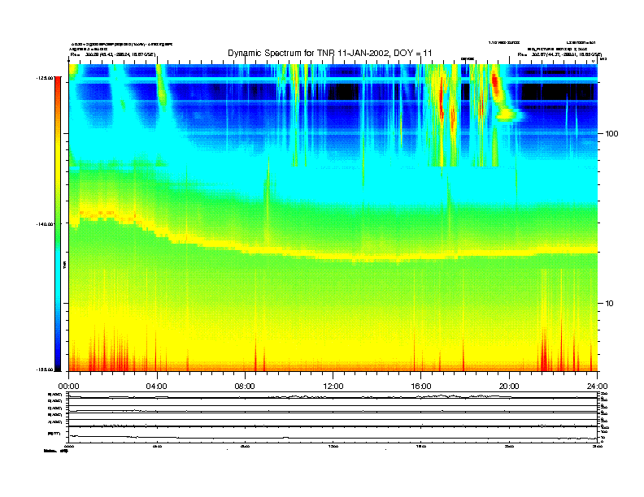644x497 pixels.
Task: Click the -140.00 color scale label
Action: (45, 224)
